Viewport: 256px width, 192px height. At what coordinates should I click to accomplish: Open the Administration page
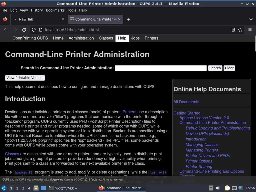pos(81,38)
